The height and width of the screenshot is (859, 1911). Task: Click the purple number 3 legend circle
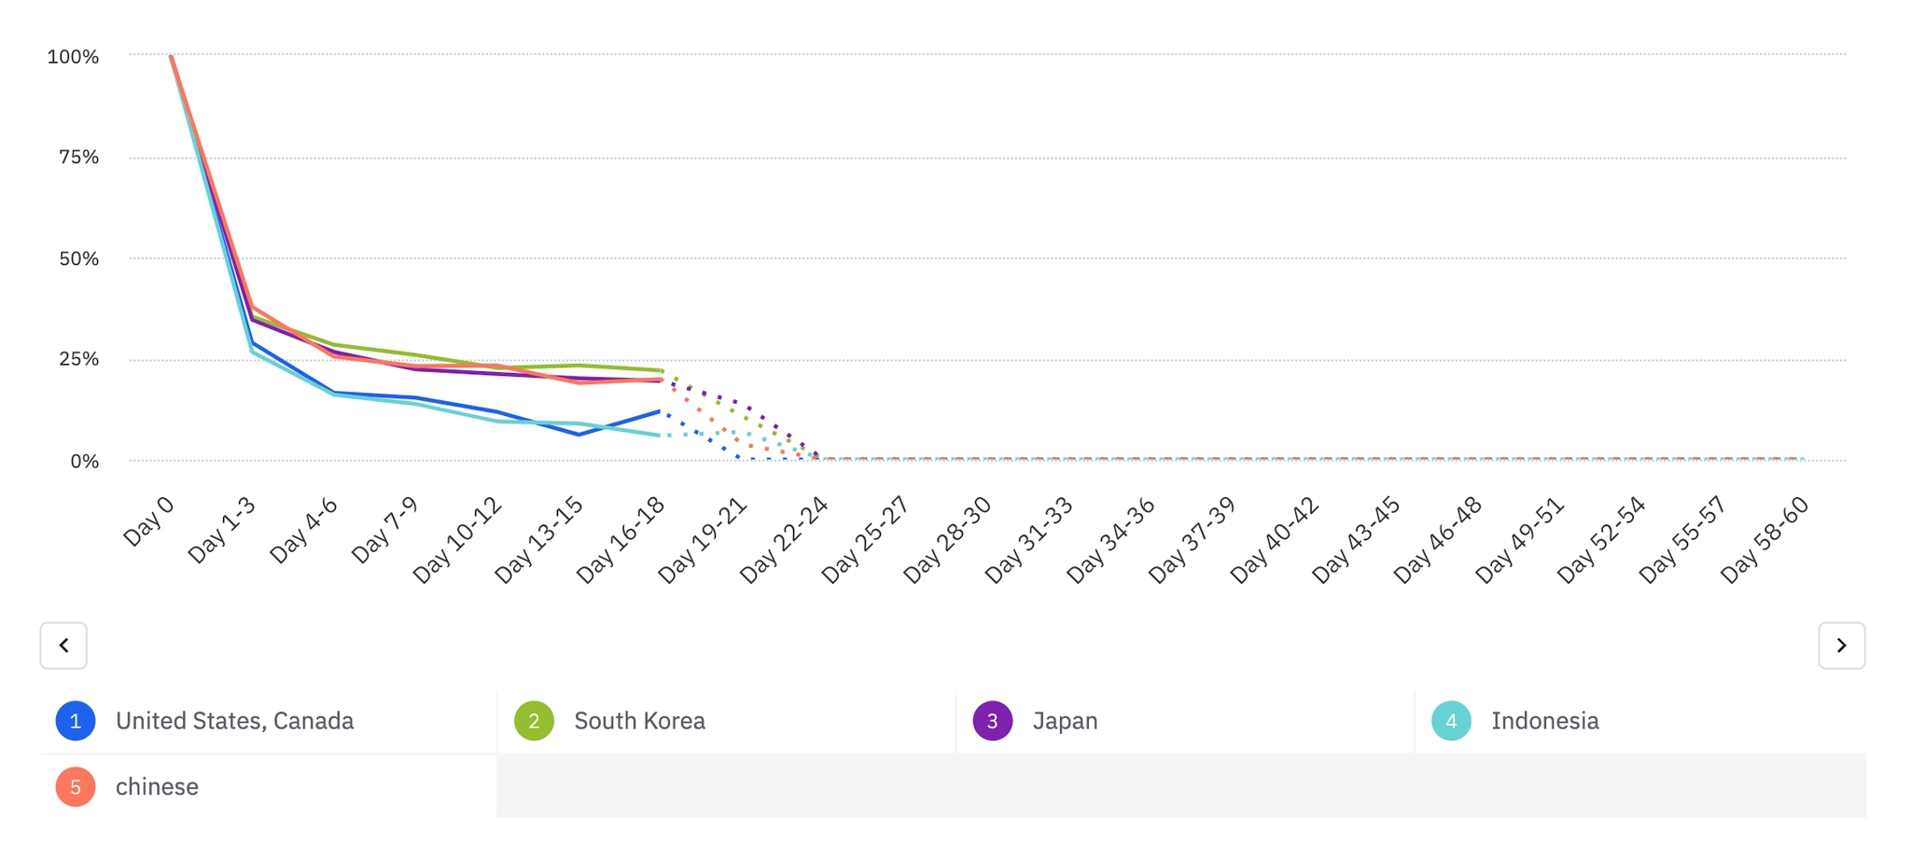coord(993,721)
